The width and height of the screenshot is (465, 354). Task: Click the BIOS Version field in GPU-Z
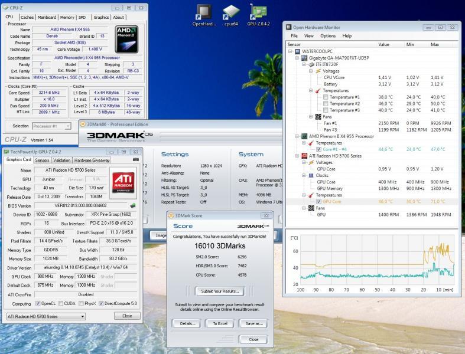pyautogui.click(x=81, y=205)
